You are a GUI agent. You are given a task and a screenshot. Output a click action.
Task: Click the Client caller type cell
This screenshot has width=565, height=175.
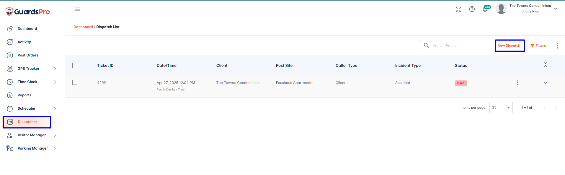click(x=340, y=83)
